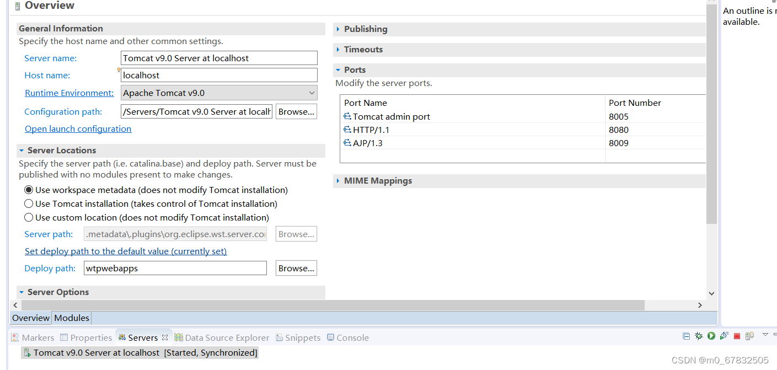777x370 pixels.
Task: Open the Runtime Environment combo box
Action: tap(219, 93)
